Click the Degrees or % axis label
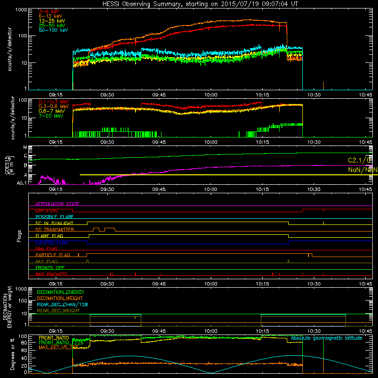The width and height of the screenshot is (378, 378). [12, 354]
